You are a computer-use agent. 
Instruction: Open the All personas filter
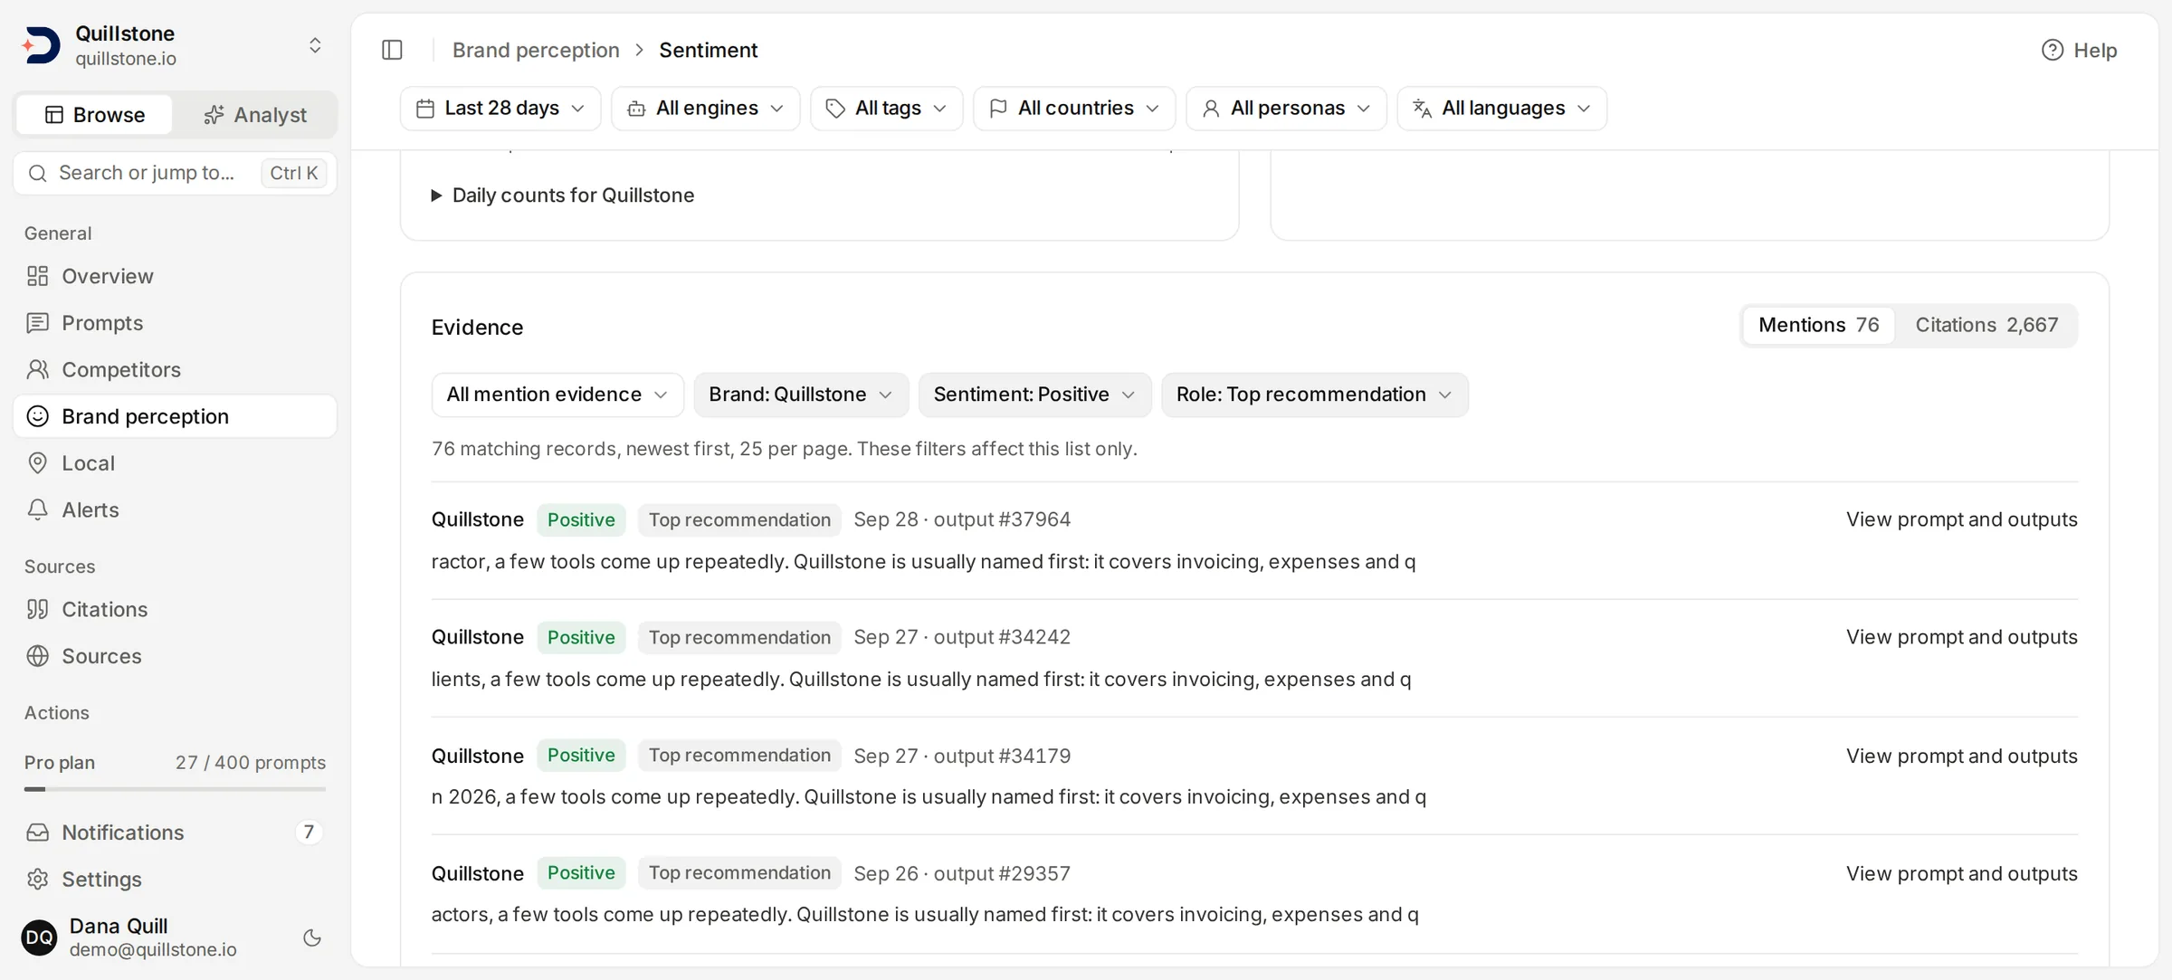(1286, 109)
